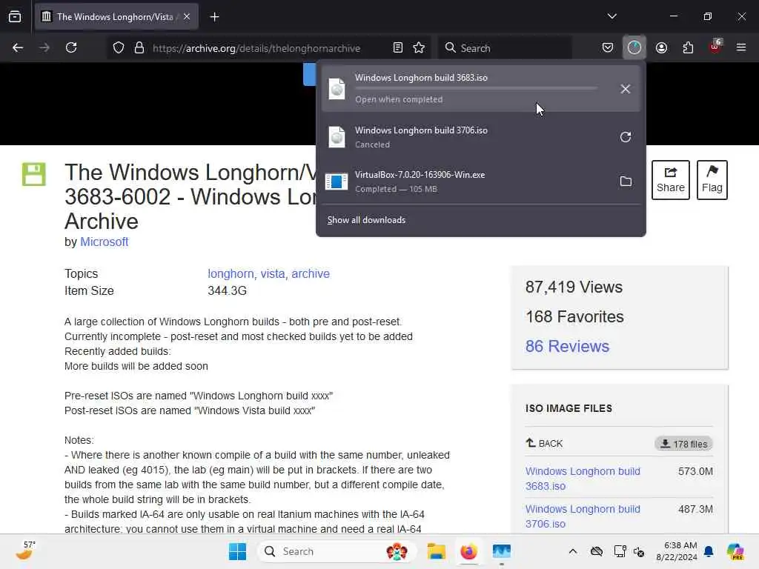Click the display network tray icon
This screenshot has height=569, width=759.
[620, 551]
